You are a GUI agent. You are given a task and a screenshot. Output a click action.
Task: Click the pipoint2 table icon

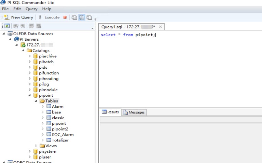click(x=49, y=129)
